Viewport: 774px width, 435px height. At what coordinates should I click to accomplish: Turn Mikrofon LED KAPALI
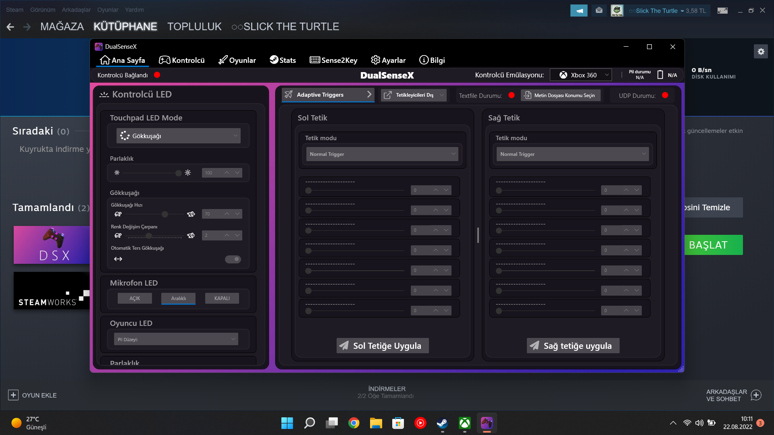(222, 298)
